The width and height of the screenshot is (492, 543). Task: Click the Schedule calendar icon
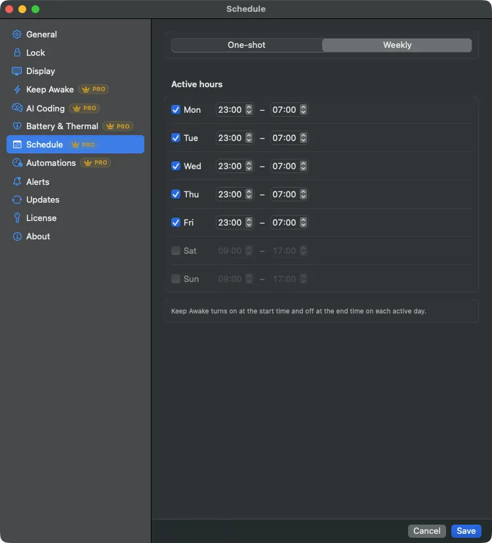click(x=16, y=144)
